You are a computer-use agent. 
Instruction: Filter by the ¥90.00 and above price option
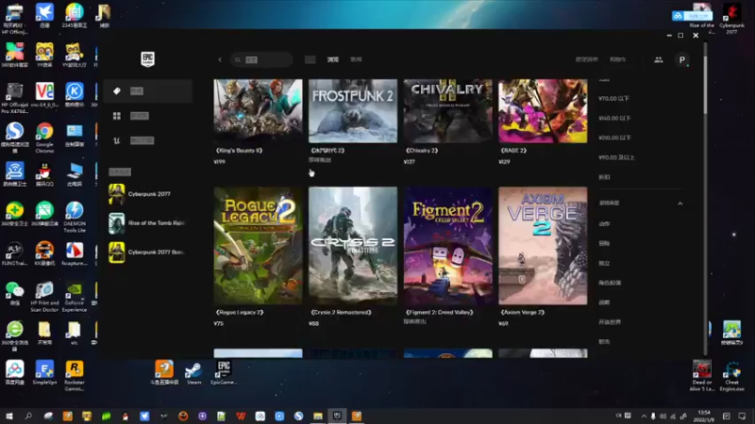(617, 157)
